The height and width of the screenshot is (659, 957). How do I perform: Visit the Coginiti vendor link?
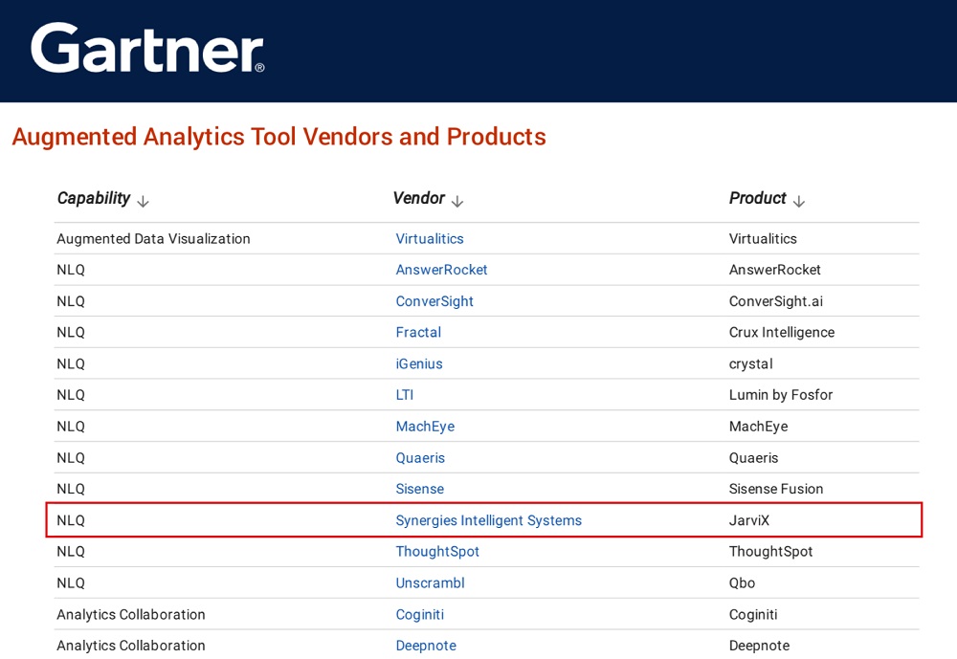pos(420,615)
